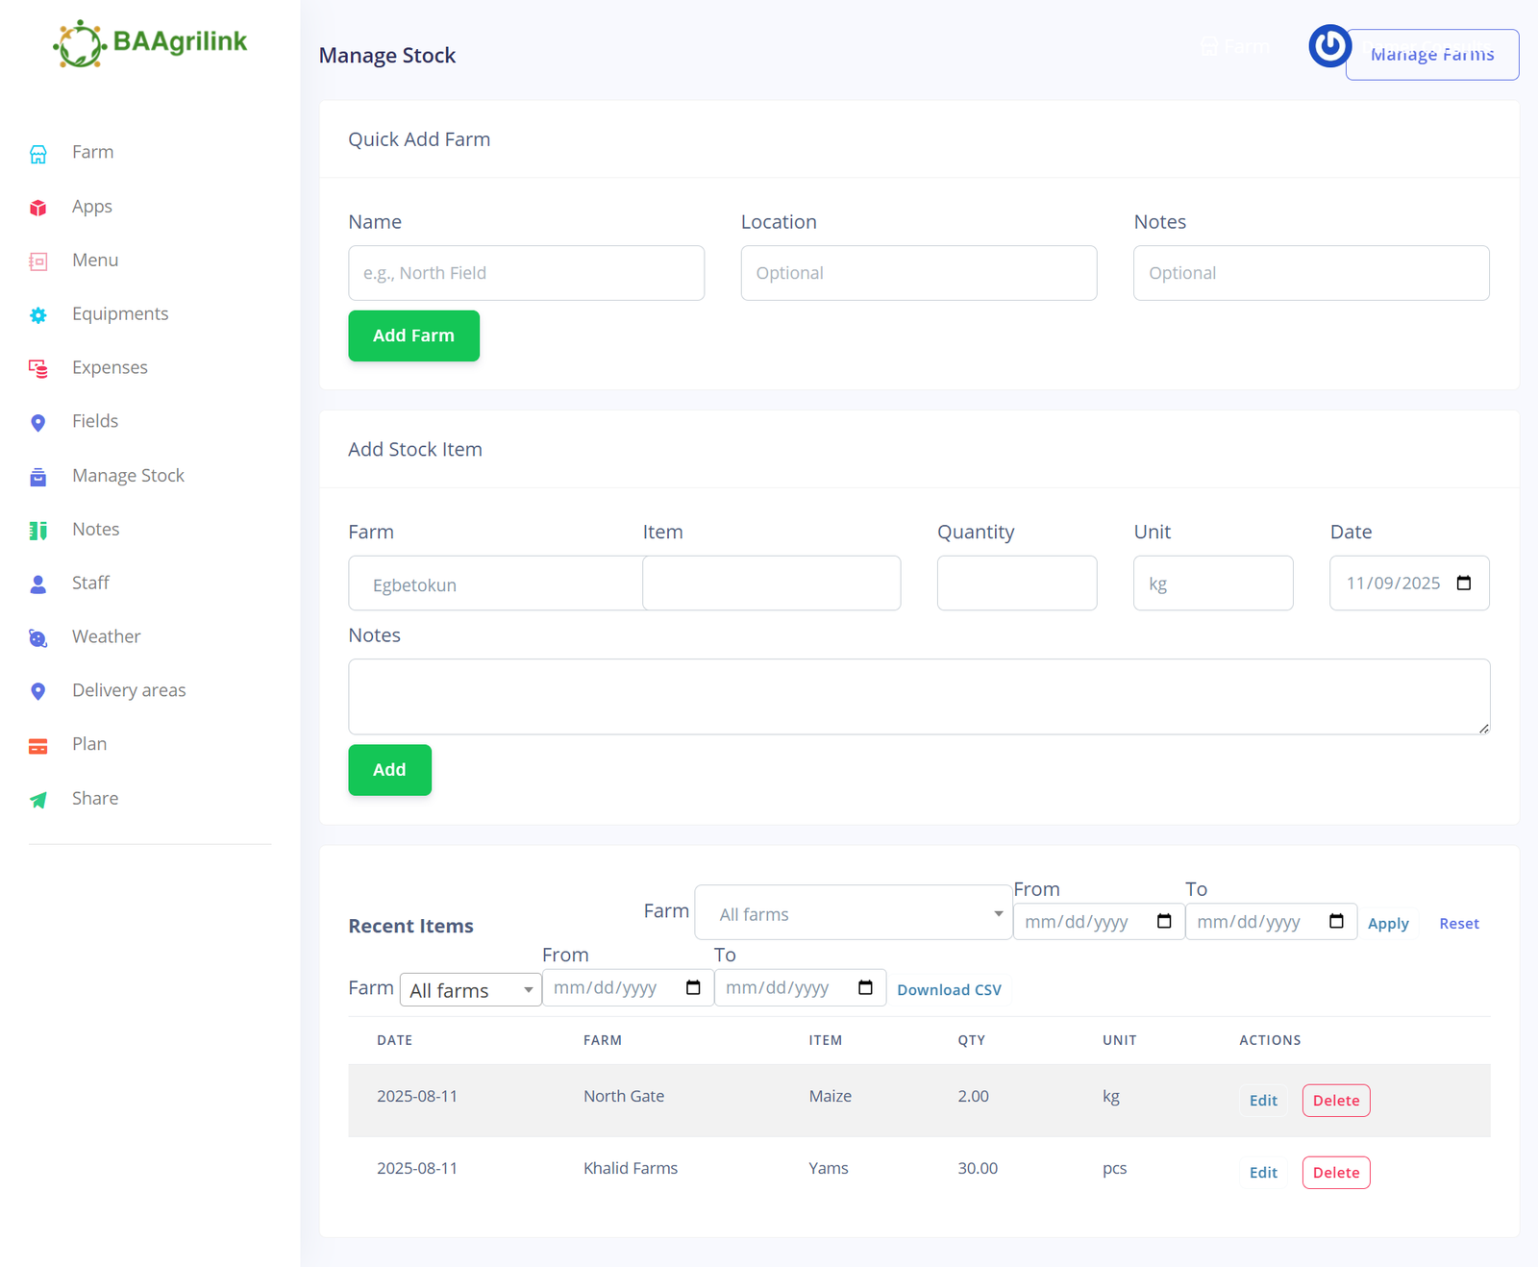
Task: Open the Egbetokun farm selector
Action: pyautogui.click(x=495, y=584)
